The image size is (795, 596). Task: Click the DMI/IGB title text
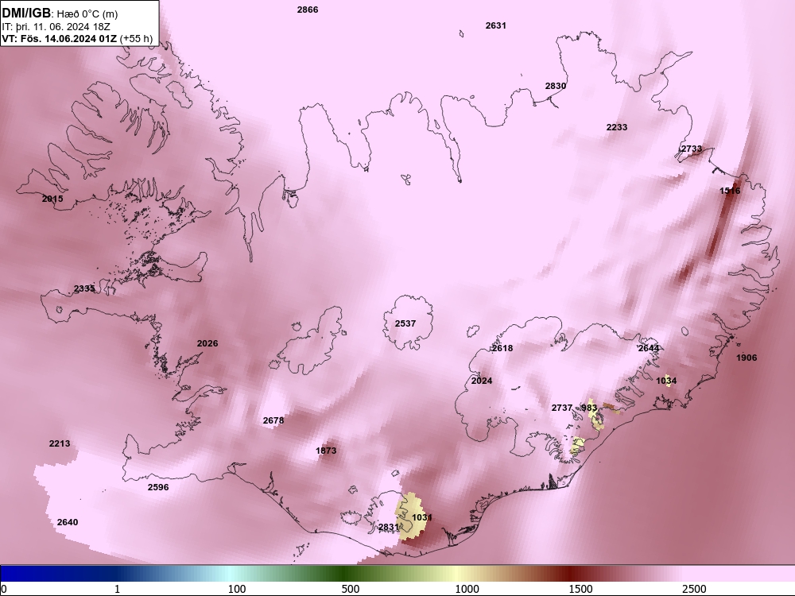pos(26,14)
